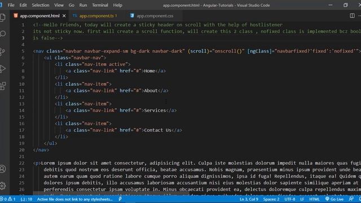
Task: Open the Explorer view in activity bar
Action: 3,17
